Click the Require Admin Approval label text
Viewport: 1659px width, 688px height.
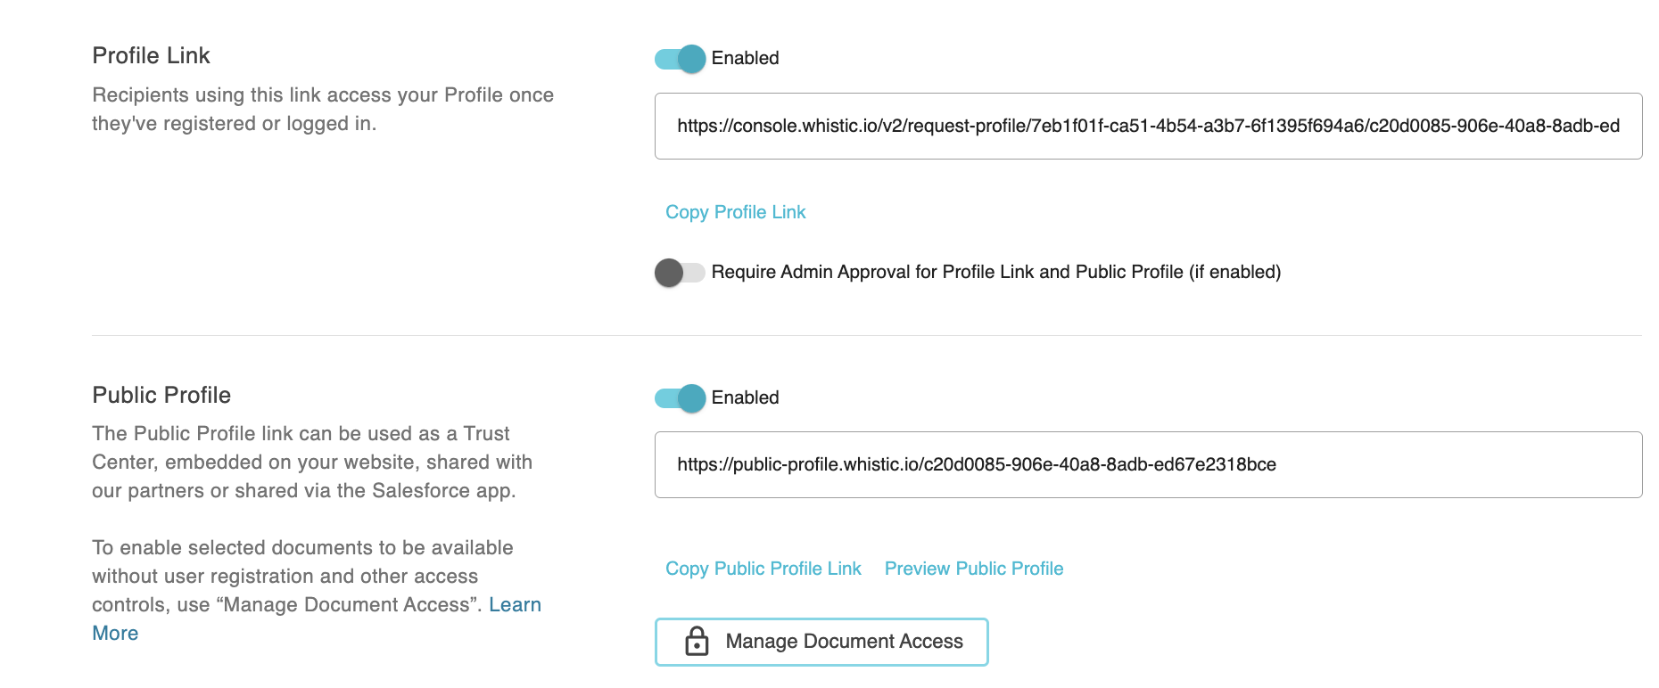click(995, 273)
